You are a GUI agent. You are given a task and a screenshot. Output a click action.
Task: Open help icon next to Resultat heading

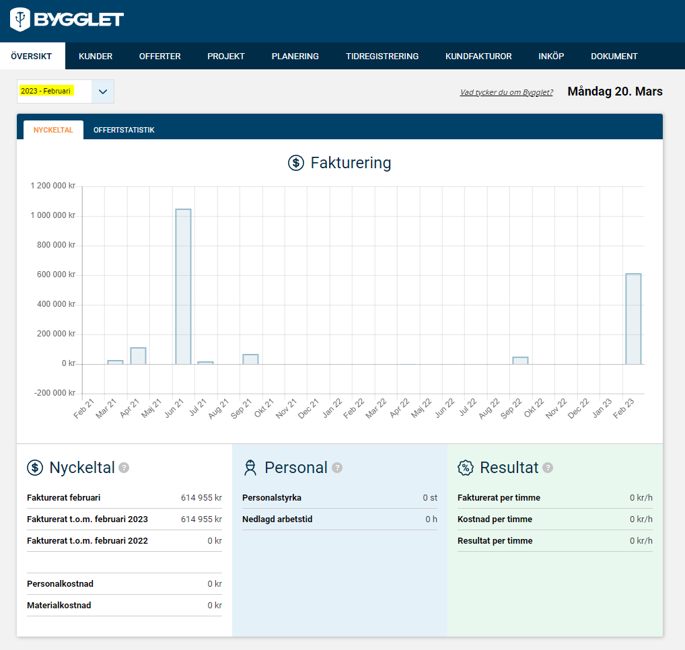click(x=548, y=468)
